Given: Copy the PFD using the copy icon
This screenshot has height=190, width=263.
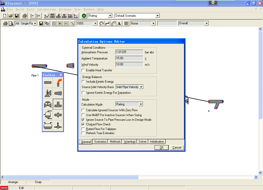Looking at the screenshot, I should (47, 23).
